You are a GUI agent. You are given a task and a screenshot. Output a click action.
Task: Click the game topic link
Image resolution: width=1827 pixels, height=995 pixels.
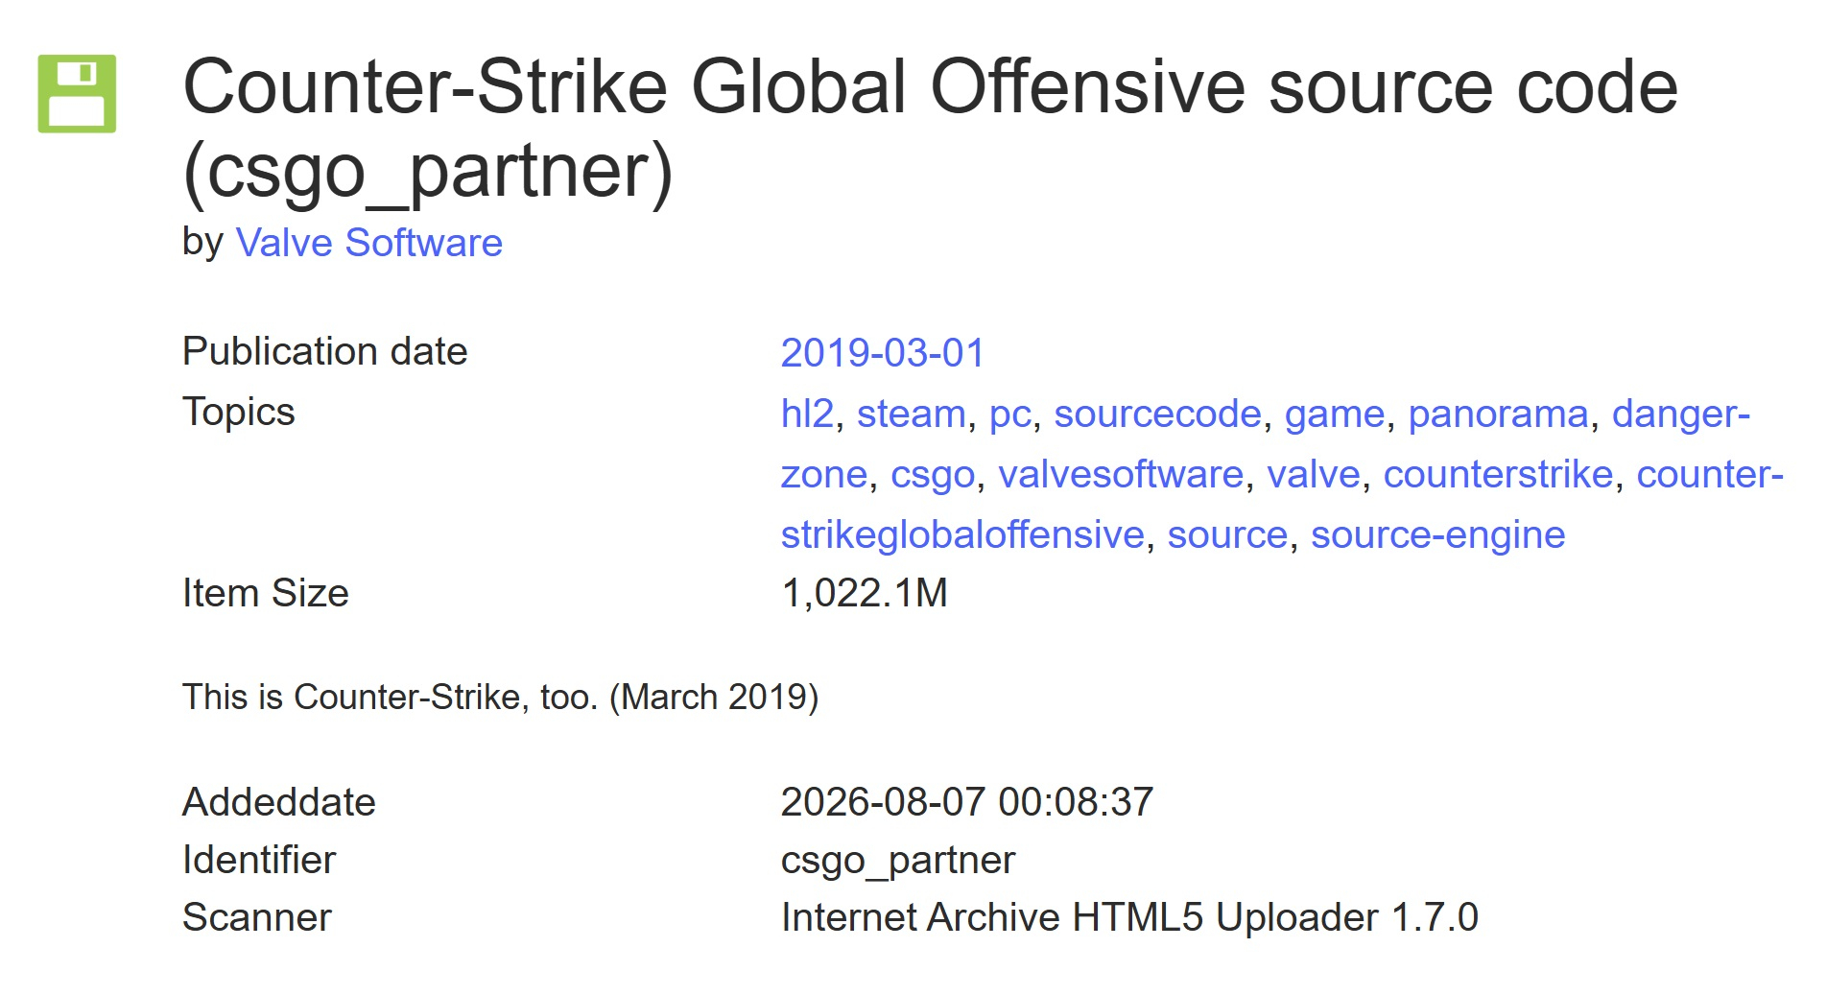[1335, 414]
